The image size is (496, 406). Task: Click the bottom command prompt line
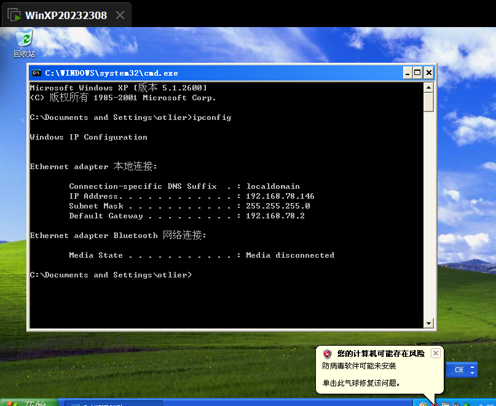pyautogui.click(x=111, y=275)
